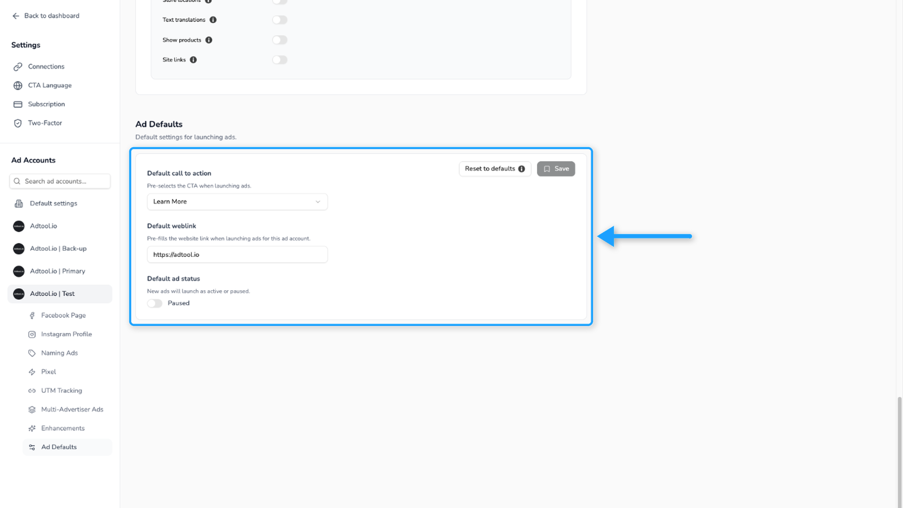Click the back arrow icon
The width and height of the screenshot is (903, 508).
pyautogui.click(x=16, y=16)
